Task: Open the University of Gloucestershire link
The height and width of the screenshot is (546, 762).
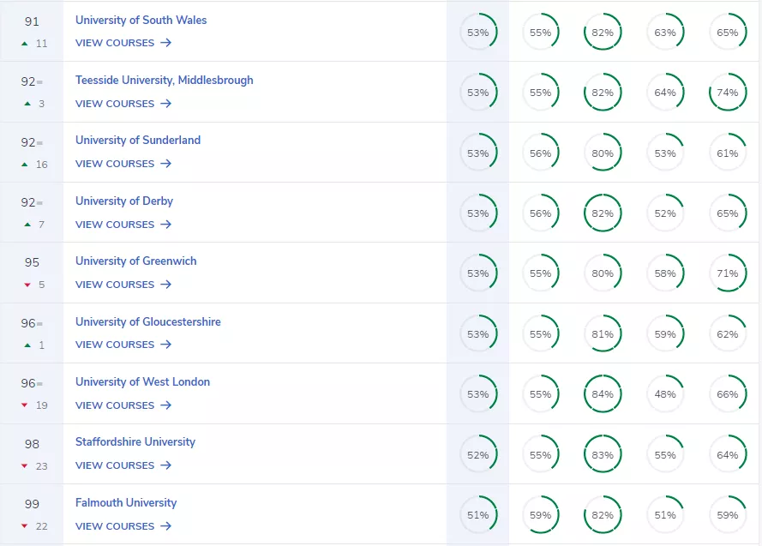Action: [x=147, y=321]
